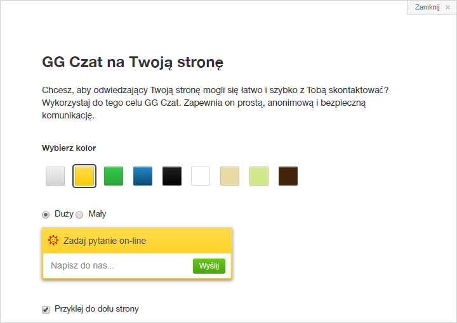Click the green Wyślij button
This screenshot has width=457, height=323.
[209, 266]
